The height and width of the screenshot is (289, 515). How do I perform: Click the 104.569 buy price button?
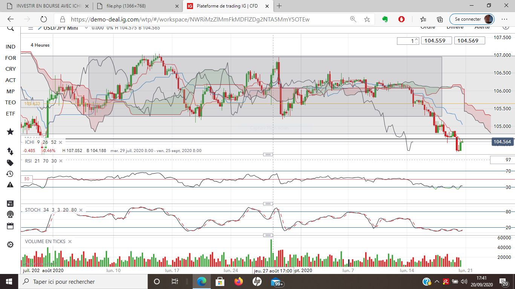469,41
